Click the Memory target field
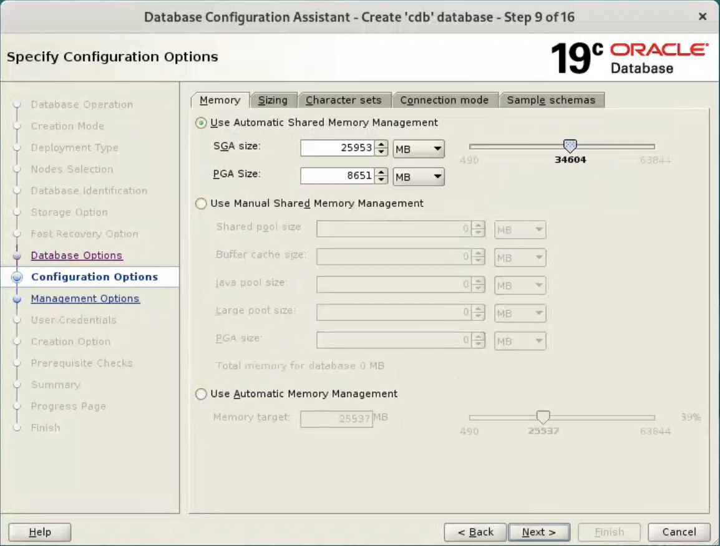This screenshot has height=546, width=720. pyautogui.click(x=336, y=419)
